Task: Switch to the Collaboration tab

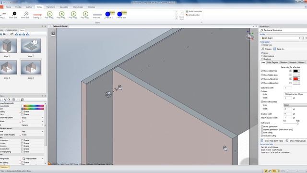Action: 12,30
